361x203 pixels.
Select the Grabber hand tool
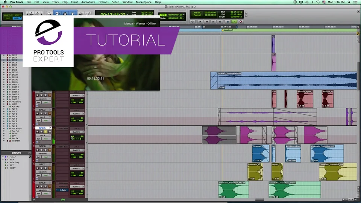[73, 14]
